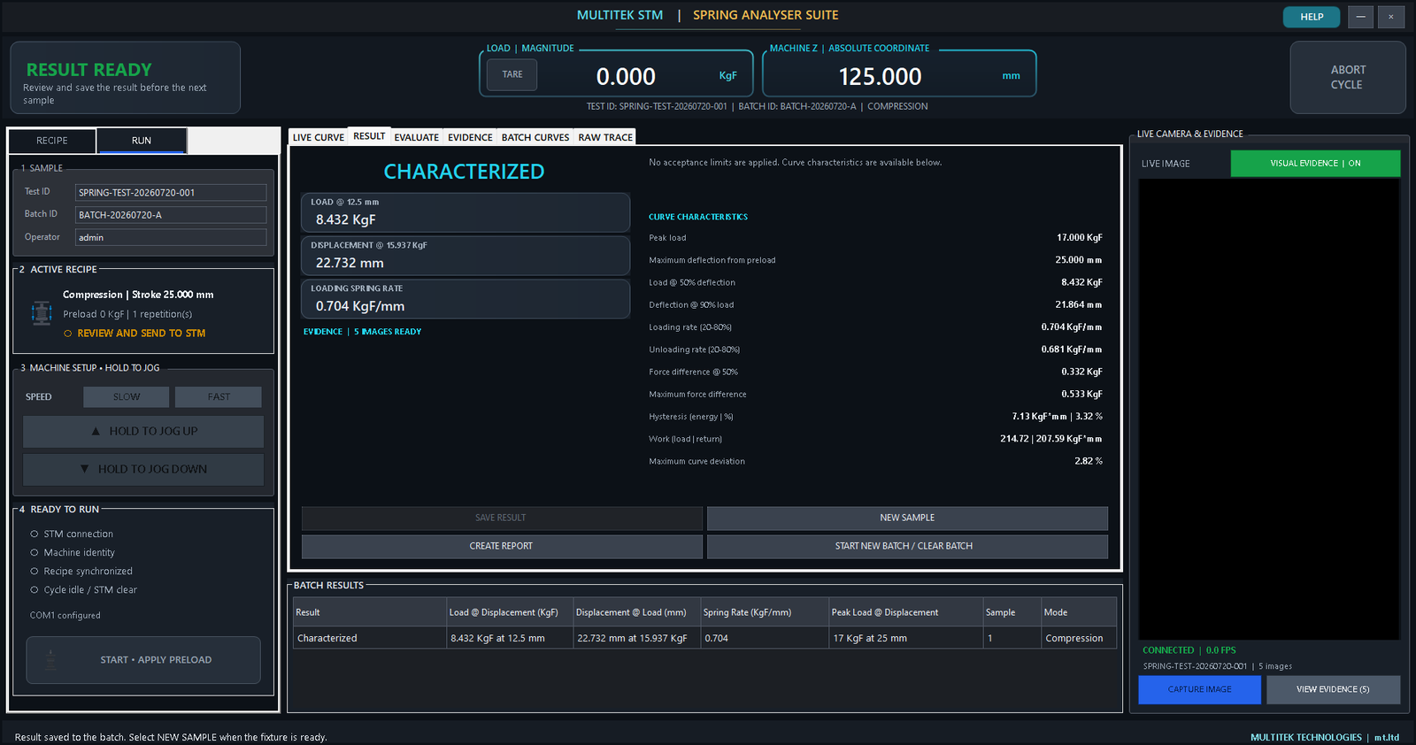Screen dimensions: 1416x745
Task: Click the Sample column header
Action: pos(1012,612)
